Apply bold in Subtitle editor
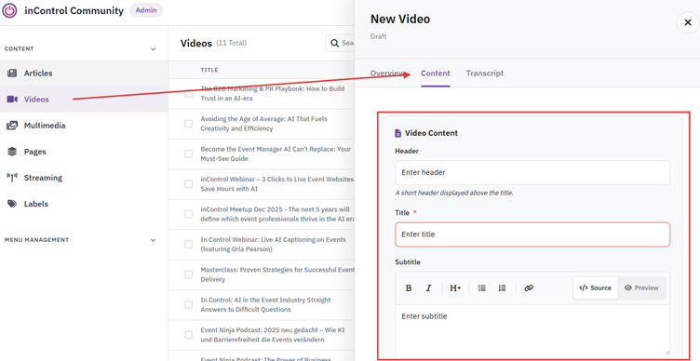This screenshot has width=700, height=361. click(409, 288)
